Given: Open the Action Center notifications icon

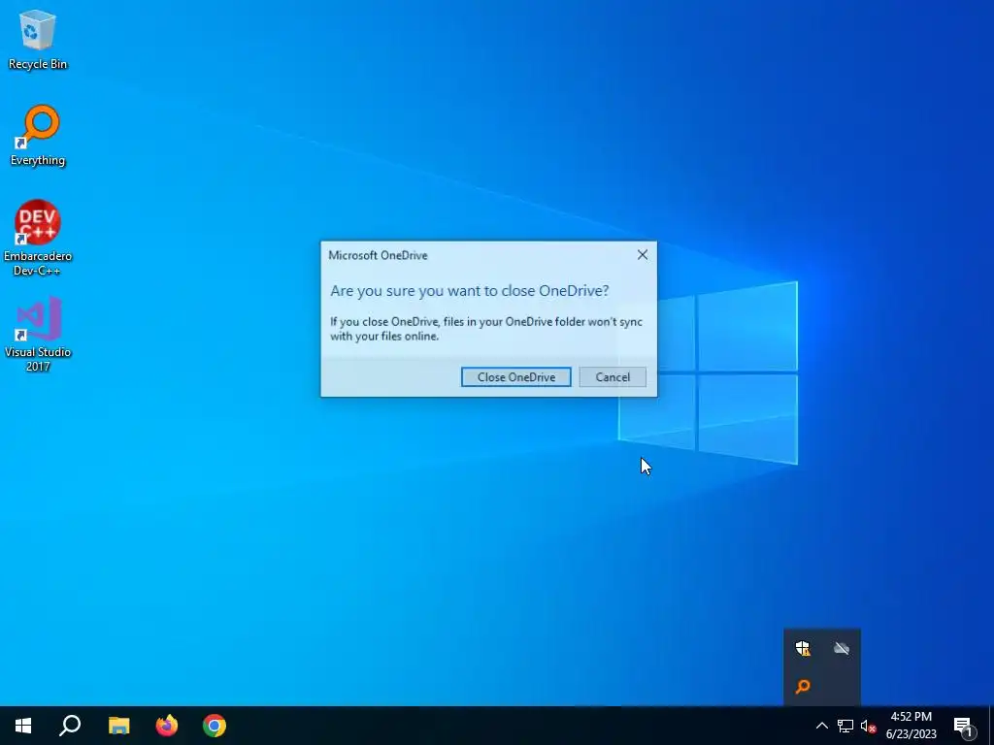Looking at the screenshot, I should [x=963, y=726].
